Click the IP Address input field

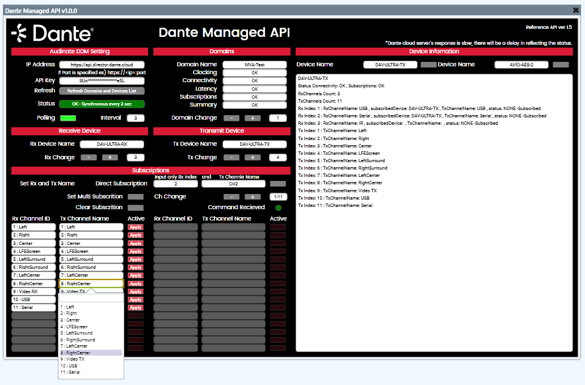[102, 65]
